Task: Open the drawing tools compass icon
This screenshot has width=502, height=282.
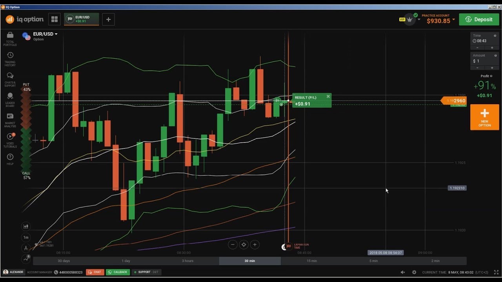Action: [x=26, y=248]
